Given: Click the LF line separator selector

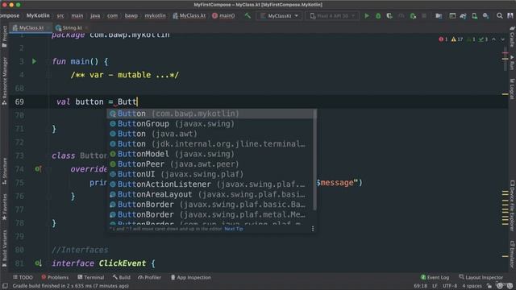Looking at the screenshot, I should point(435,286).
